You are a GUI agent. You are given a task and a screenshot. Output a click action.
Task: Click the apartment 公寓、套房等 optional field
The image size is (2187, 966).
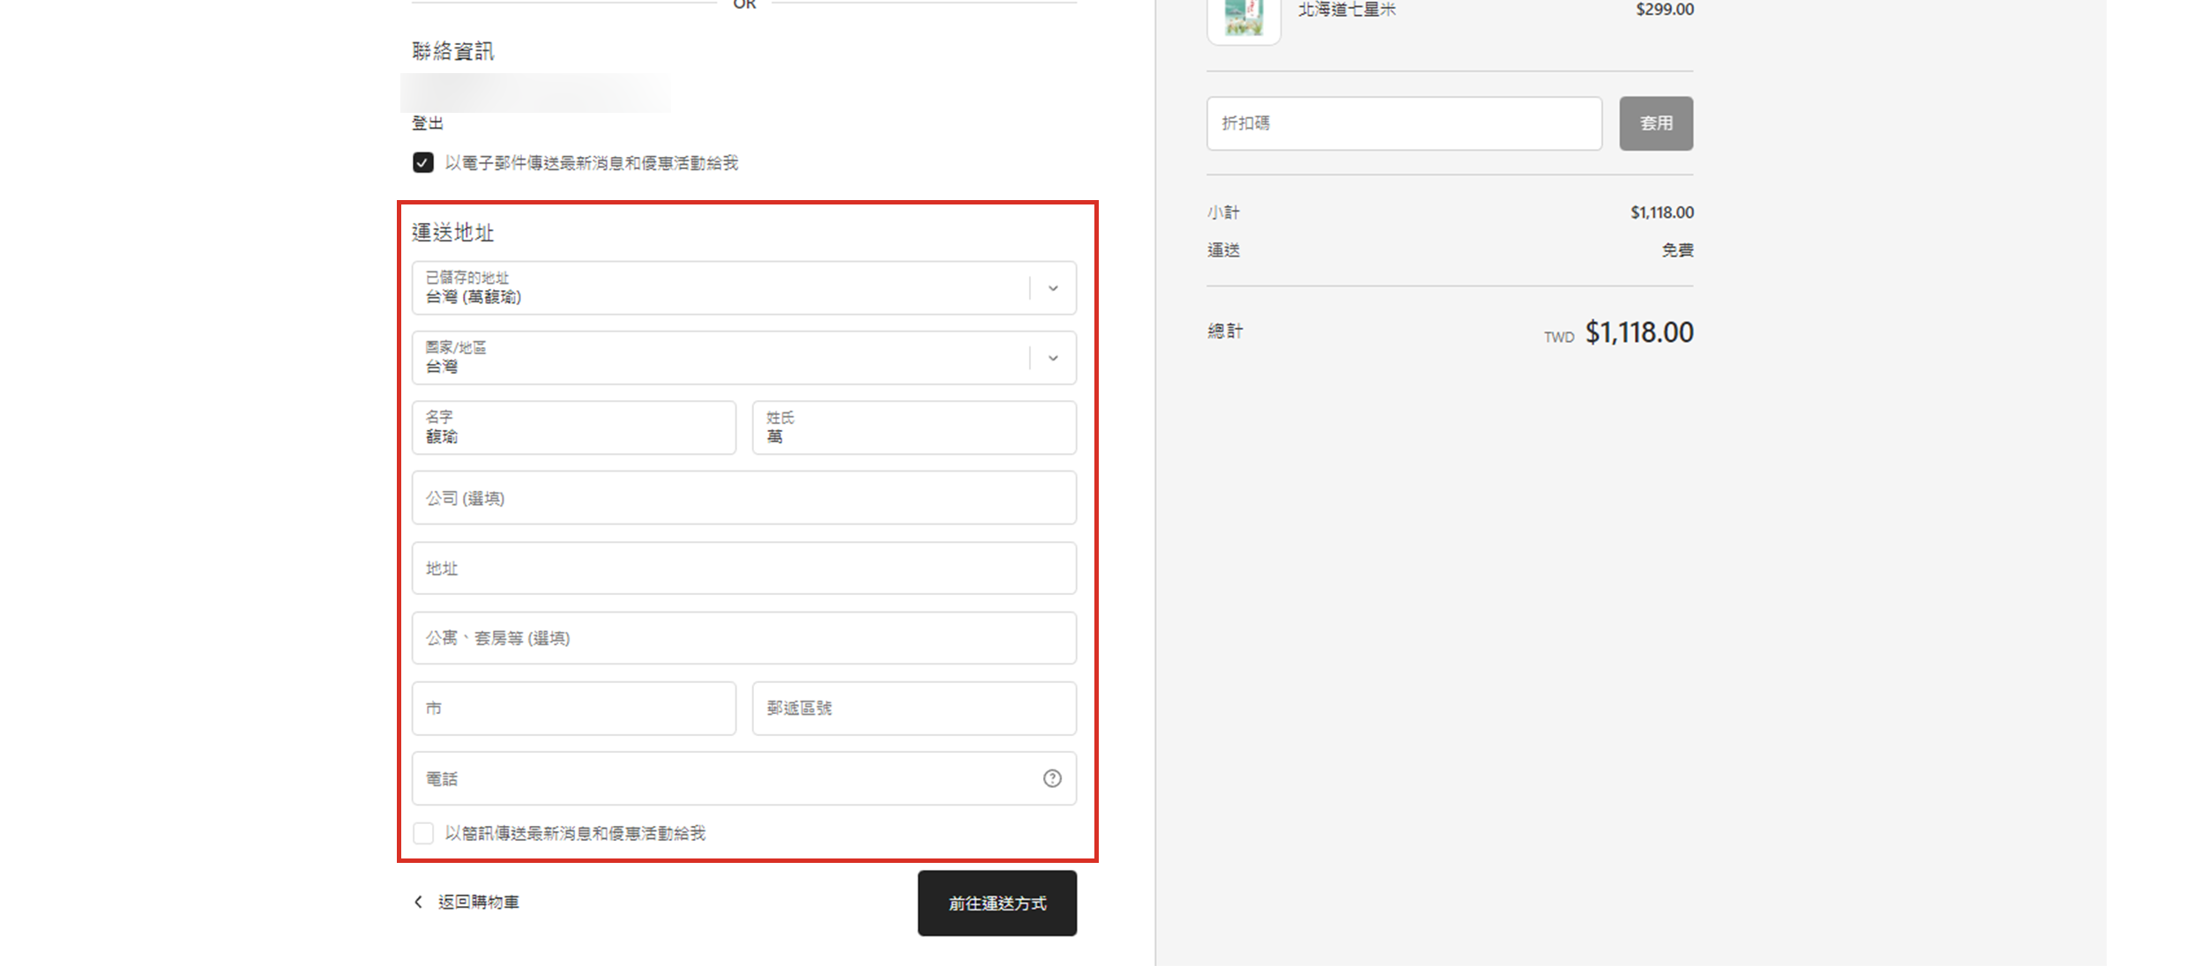743,638
